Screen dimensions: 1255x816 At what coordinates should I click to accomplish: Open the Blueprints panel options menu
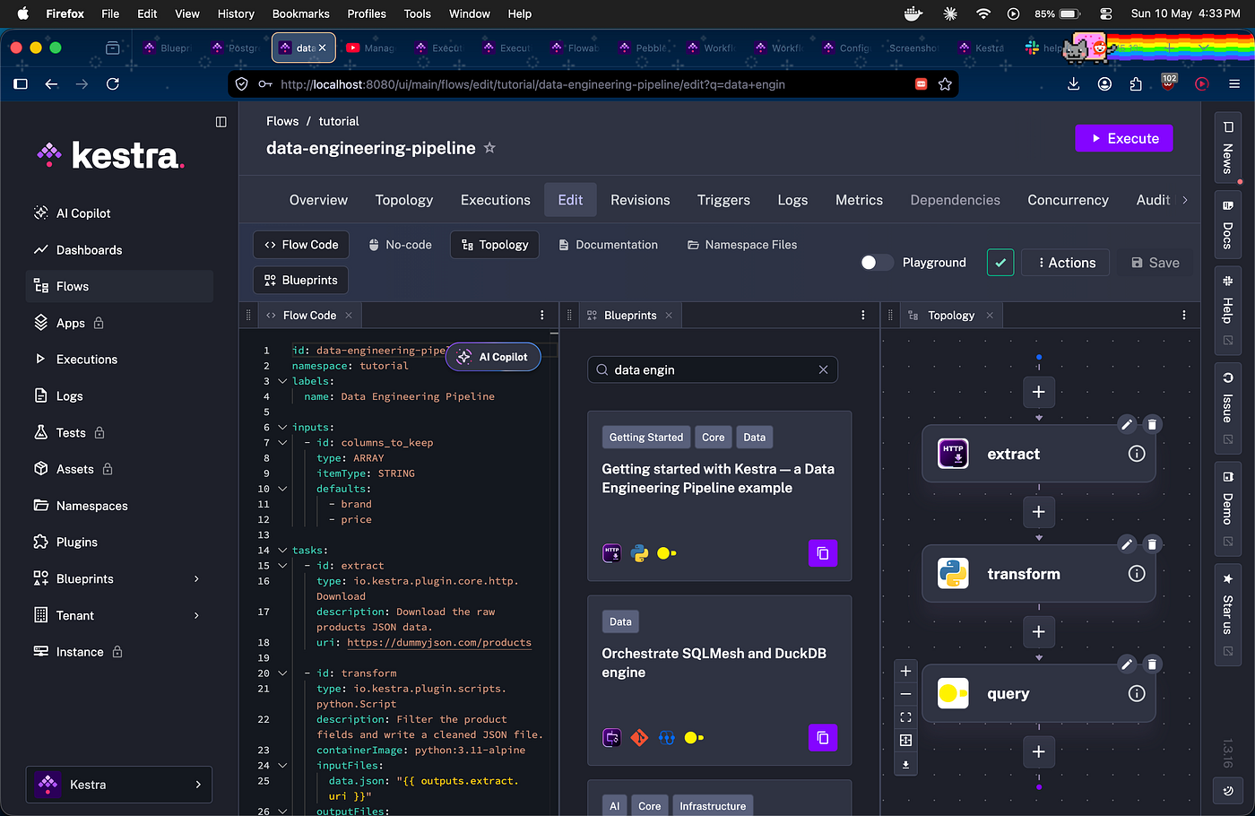pos(863,316)
